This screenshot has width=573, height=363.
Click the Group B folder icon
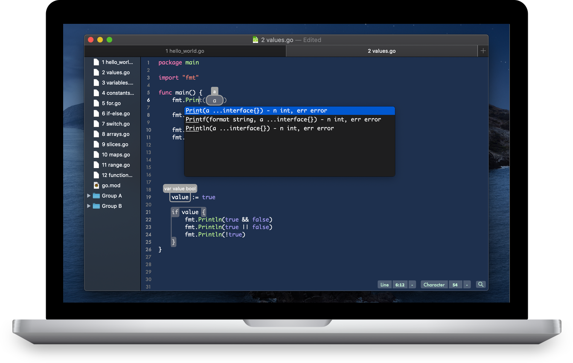[x=96, y=206]
